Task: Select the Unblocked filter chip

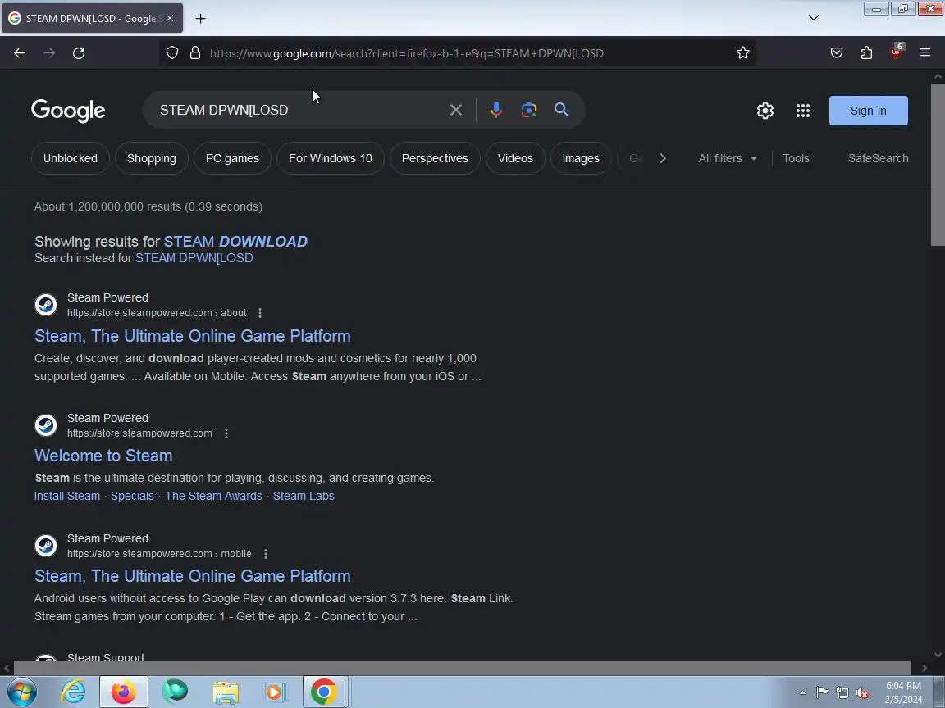Action: (x=71, y=158)
